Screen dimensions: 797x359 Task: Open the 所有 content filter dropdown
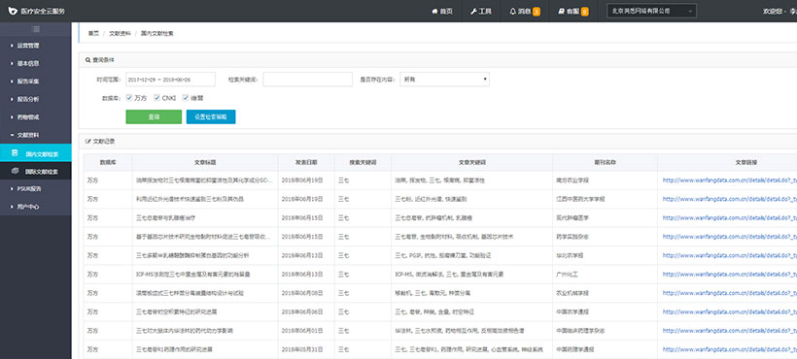445,80
